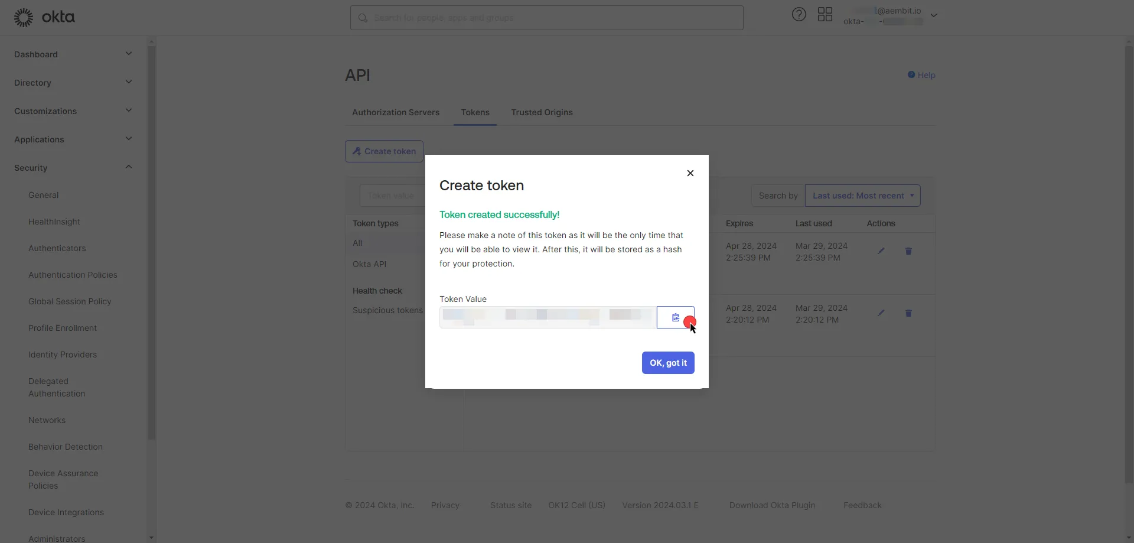Click the OK, got it button
This screenshot has width=1134, height=543.
coord(667,363)
